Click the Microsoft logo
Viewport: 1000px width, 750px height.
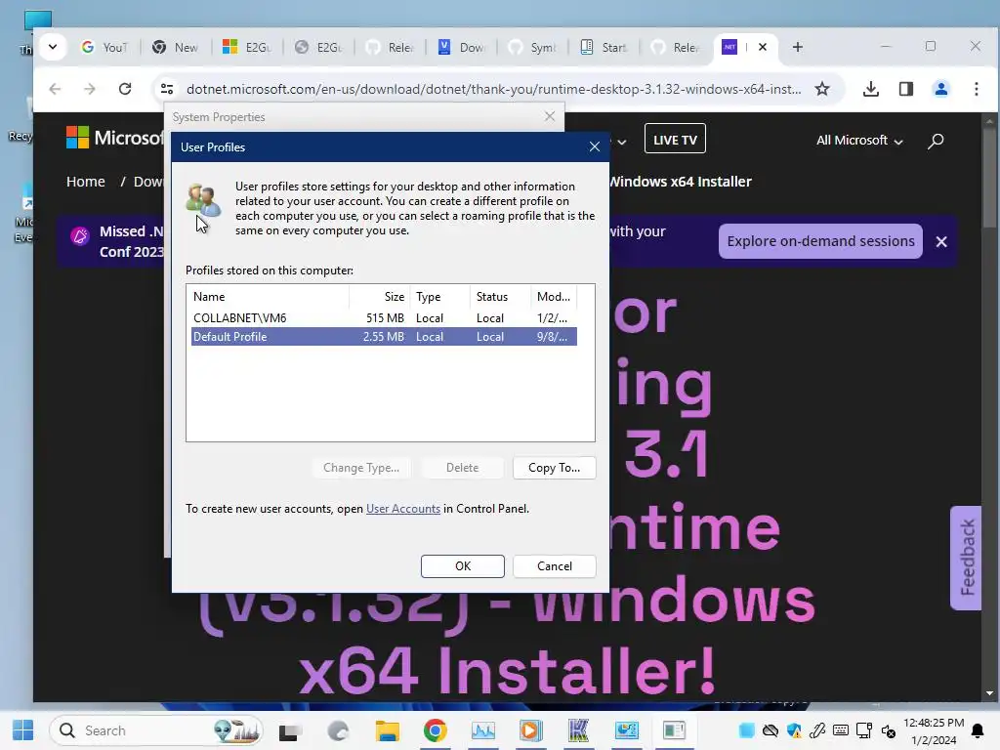tap(115, 137)
